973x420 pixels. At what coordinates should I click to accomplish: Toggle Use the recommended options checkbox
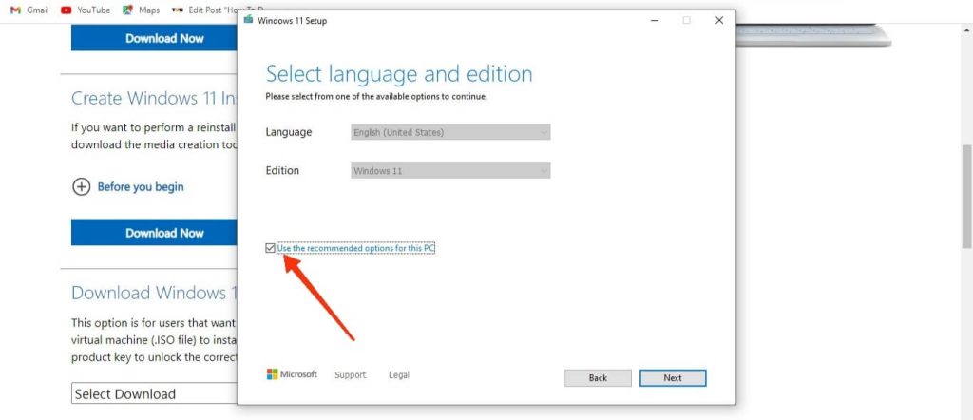coord(270,248)
